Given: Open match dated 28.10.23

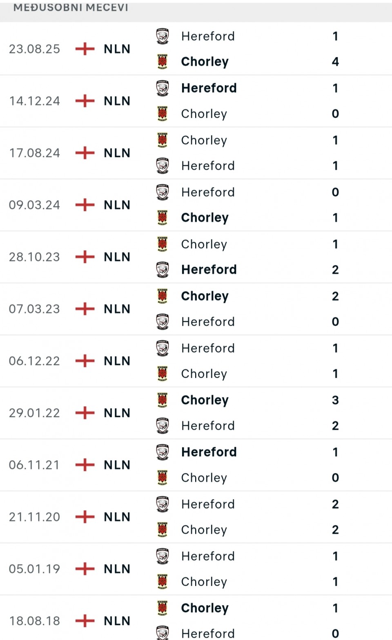Looking at the screenshot, I should pyautogui.click(x=34, y=257).
